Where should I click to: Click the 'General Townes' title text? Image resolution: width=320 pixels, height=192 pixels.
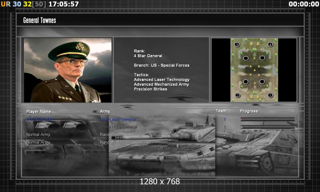pos(40,20)
